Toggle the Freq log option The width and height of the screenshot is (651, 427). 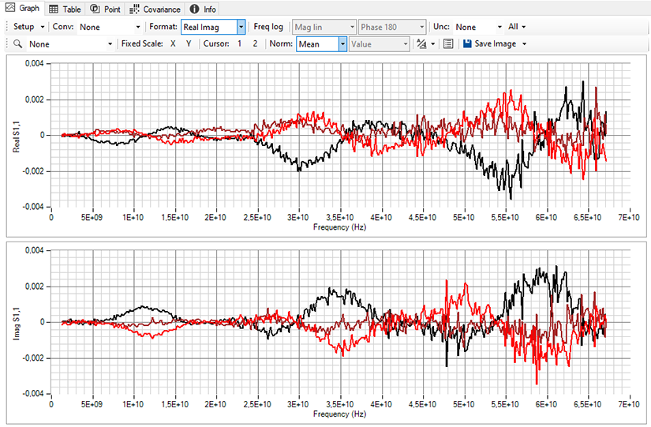[x=268, y=27]
